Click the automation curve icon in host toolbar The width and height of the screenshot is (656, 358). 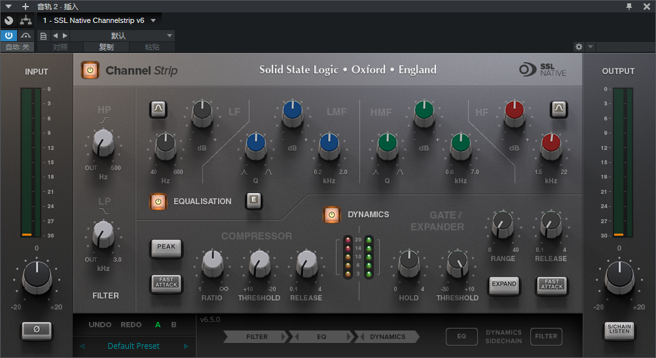tap(26, 35)
